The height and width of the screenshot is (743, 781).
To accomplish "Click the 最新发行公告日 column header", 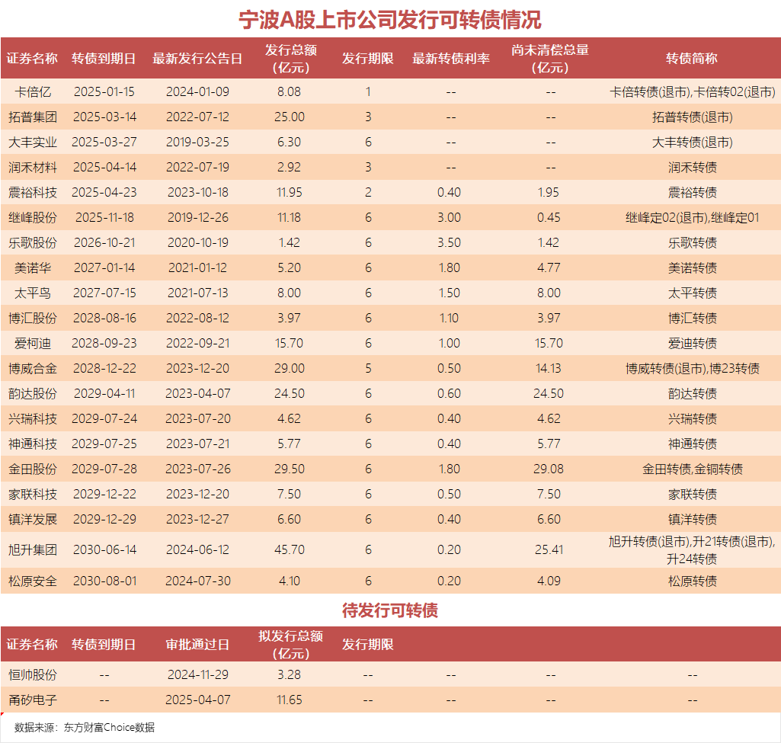I will (197, 58).
